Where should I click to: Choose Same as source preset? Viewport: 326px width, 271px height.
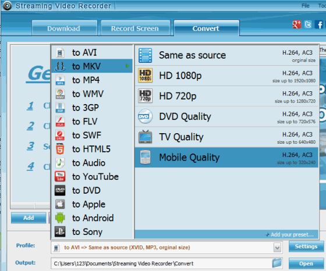[x=226, y=55]
